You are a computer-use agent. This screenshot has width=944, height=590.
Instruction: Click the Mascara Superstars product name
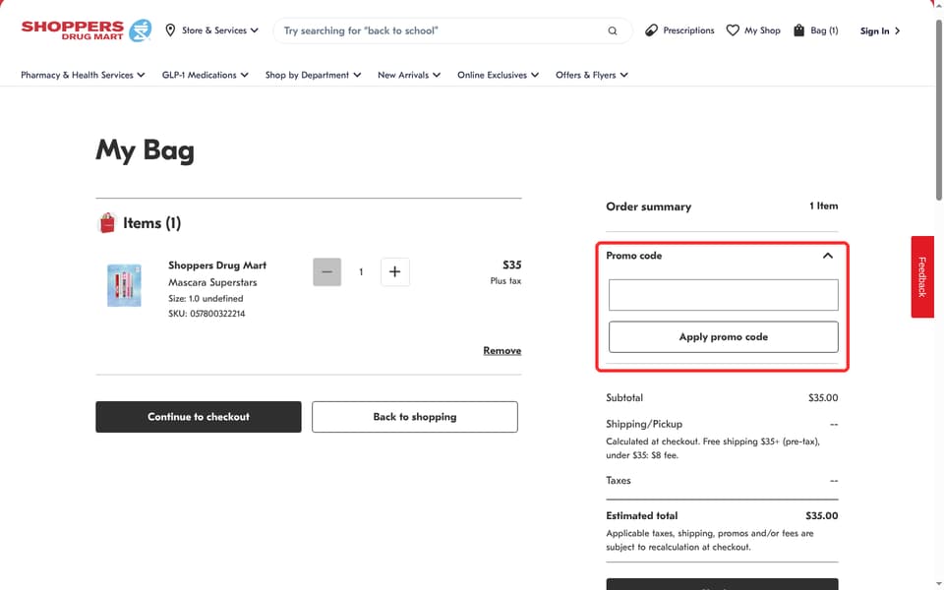[212, 282]
